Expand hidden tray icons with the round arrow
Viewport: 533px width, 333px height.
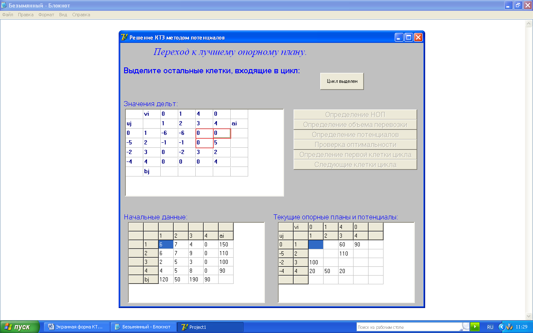point(501,327)
